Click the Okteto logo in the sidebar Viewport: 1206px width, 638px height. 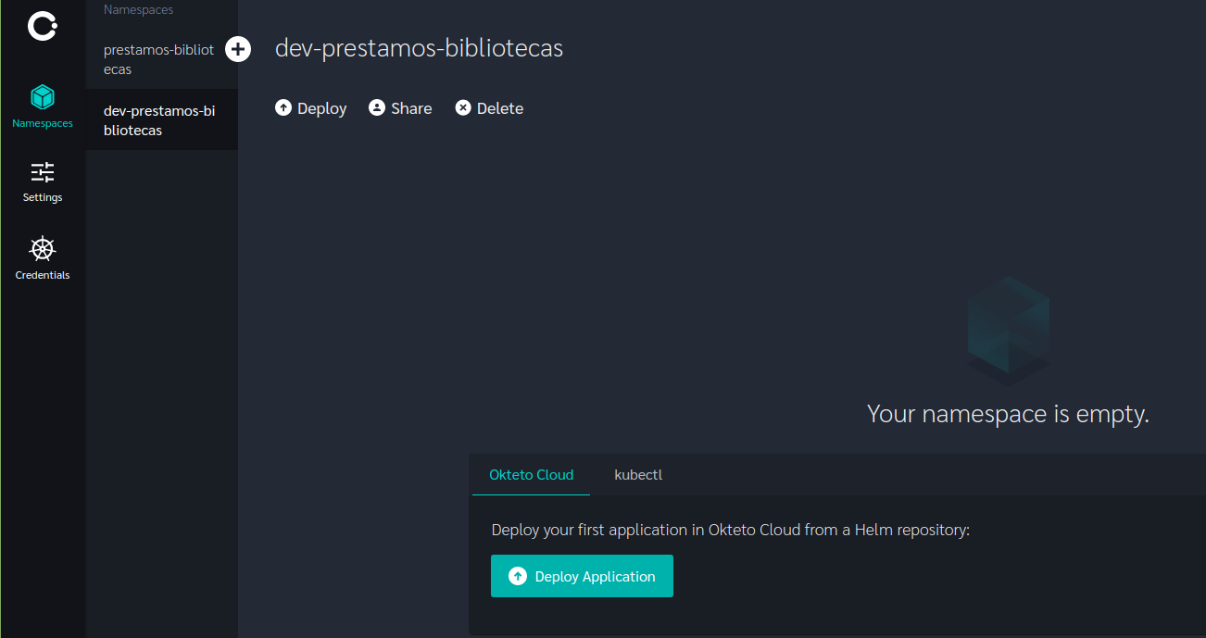click(x=43, y=26)
